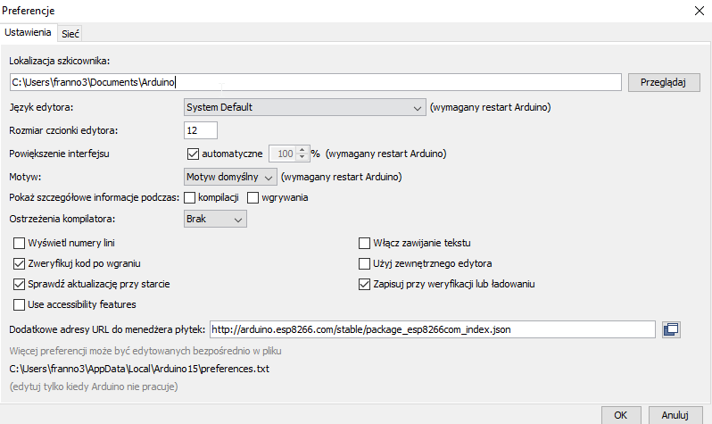The image size is (712, 424).
Task: Enable Wyświetl numery lini checkbox
Action: coord(20,243)
